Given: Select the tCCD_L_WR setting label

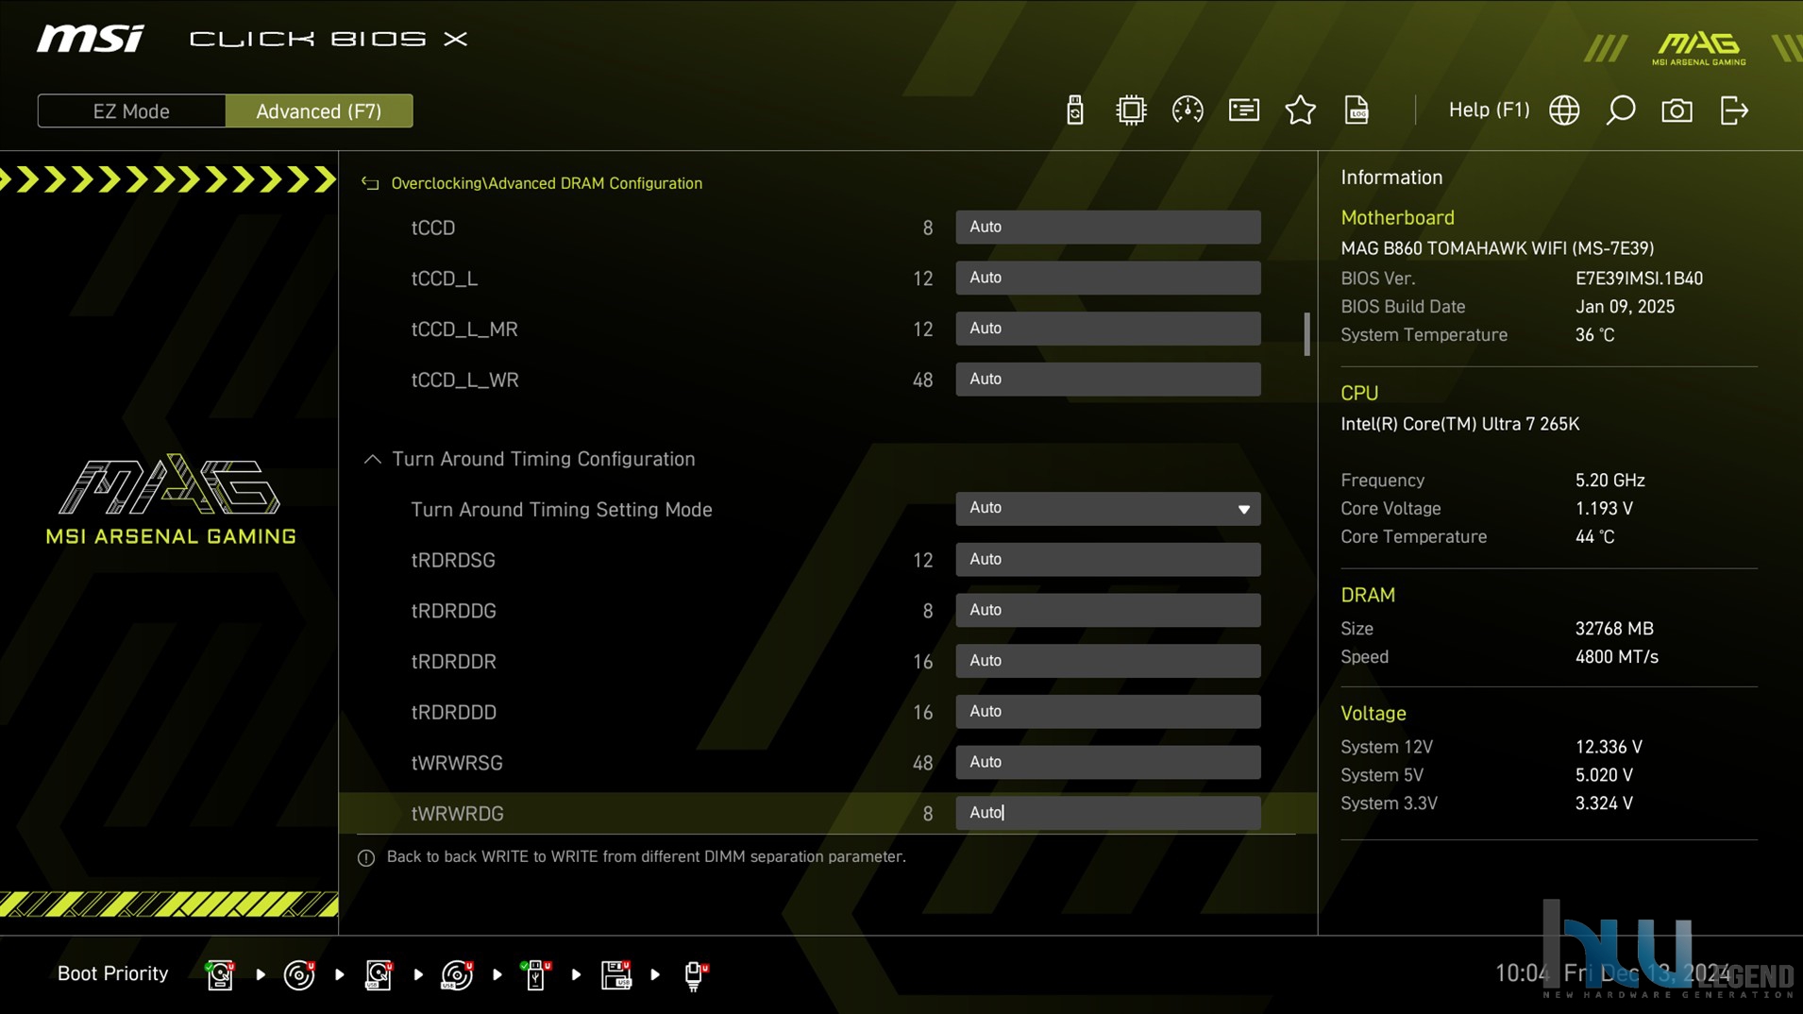Looking at the screenshot, I should coord(464,380).
